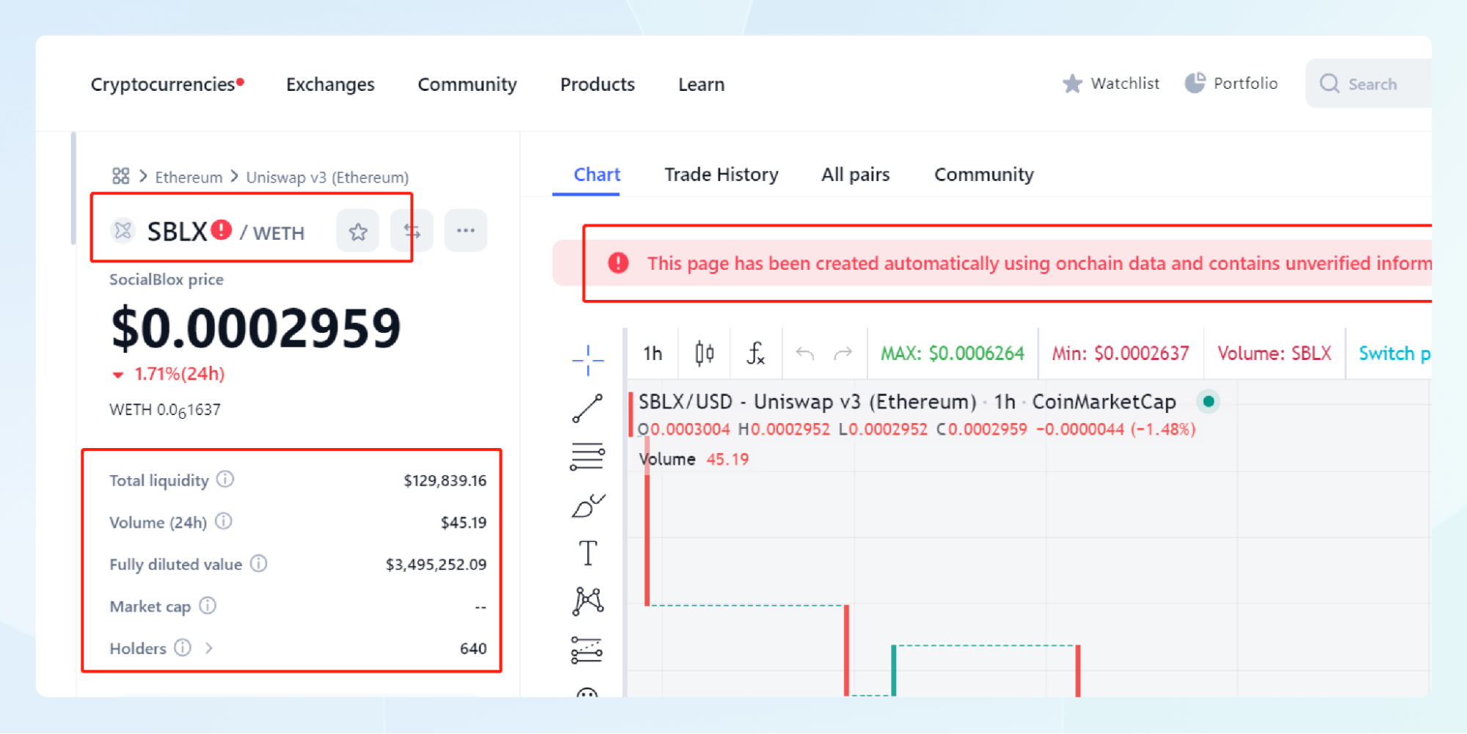Select the trend line drawing tool
This screenshot has height=734, width=1467.
(x=588, y=408)
